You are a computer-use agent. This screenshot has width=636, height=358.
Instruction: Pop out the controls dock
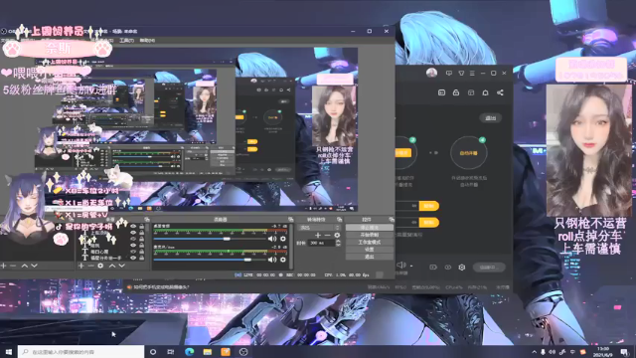click(x=391, y=219)
